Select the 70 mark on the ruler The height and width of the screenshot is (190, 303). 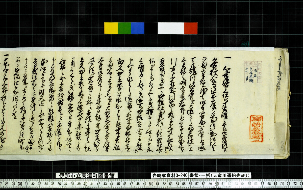(x=282, y=184)
